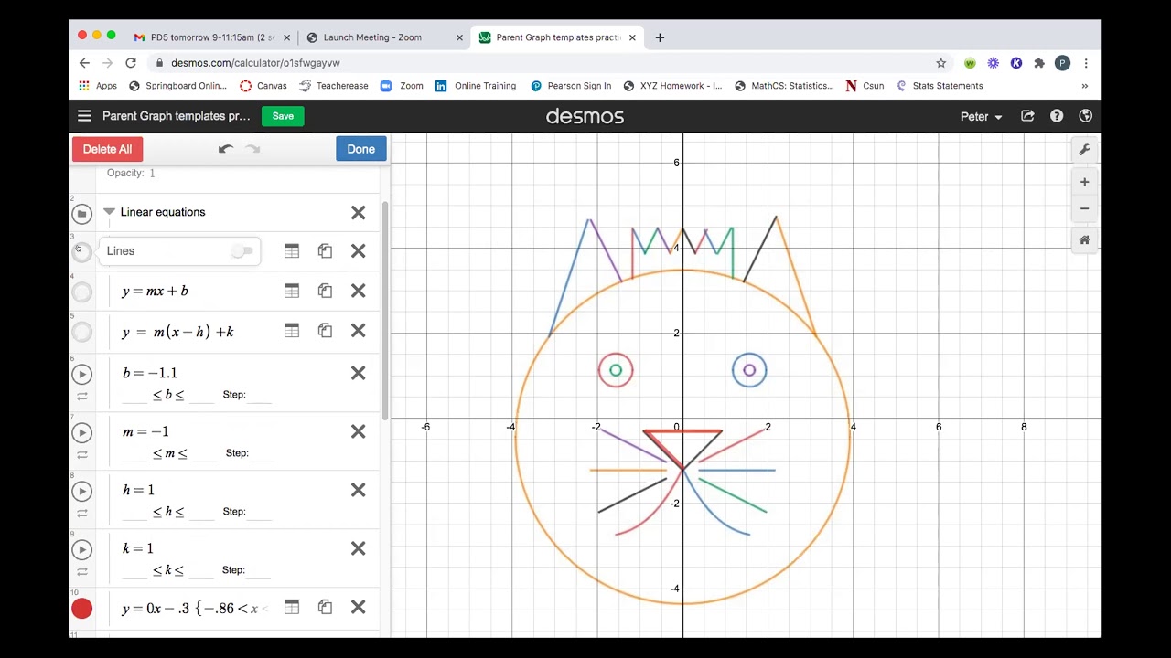
Task: Click the Delete All button
Action: [x=107, y=149]
